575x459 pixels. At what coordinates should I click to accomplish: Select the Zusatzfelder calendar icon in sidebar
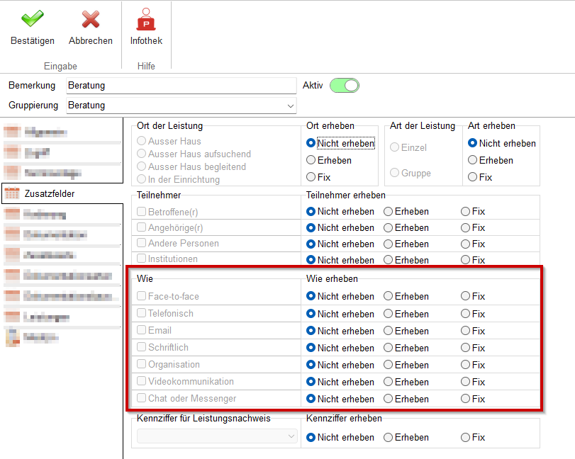coord(12,193)
